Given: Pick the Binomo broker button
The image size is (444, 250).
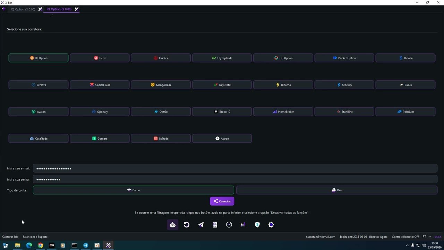Looking at the screenshot, I should [283, 85].
